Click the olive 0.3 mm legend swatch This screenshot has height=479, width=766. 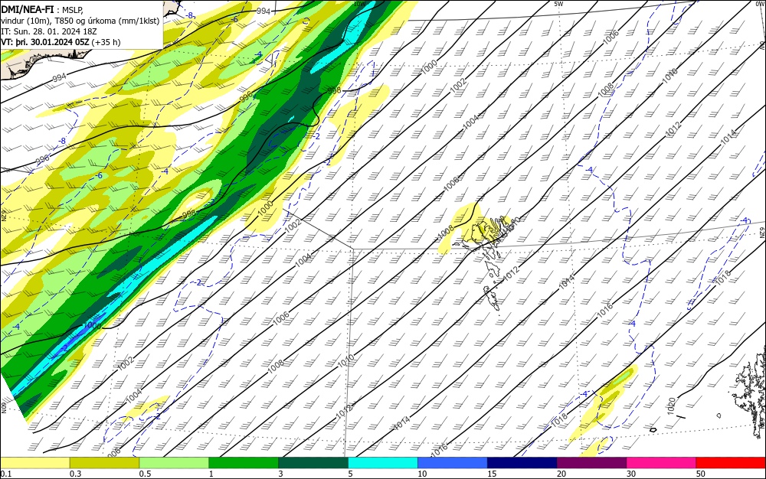pos(104,463)
